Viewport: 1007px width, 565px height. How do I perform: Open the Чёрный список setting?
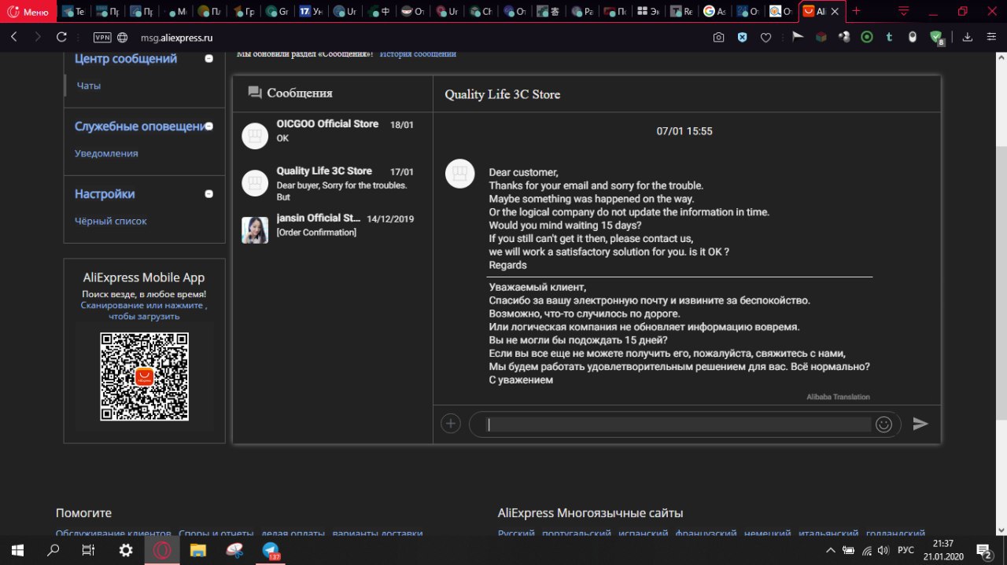point(111,221)
